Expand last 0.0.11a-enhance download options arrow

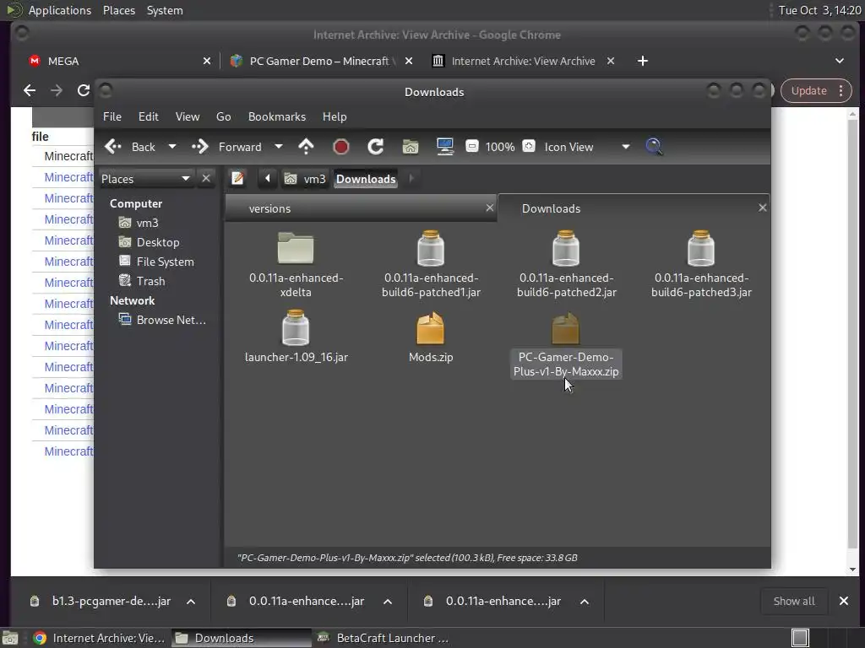[x=585, y=601]
